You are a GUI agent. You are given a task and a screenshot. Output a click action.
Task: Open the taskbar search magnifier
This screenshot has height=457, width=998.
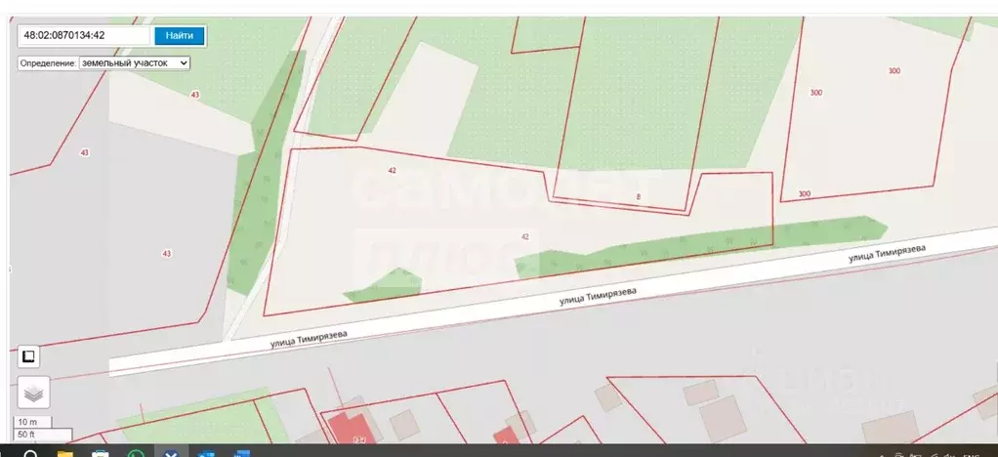(30, 453)
